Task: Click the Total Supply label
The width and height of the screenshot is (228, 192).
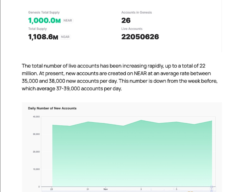Action: point(37,29)
